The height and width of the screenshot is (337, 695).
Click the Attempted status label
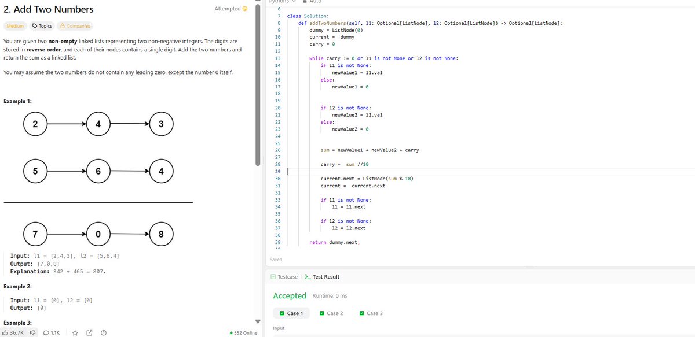point(227,9)
